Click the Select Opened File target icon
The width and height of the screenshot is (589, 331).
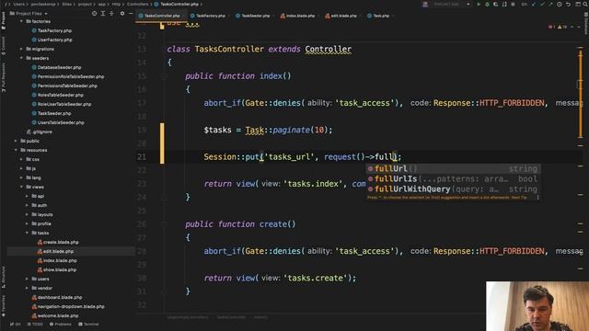(94, 13)
